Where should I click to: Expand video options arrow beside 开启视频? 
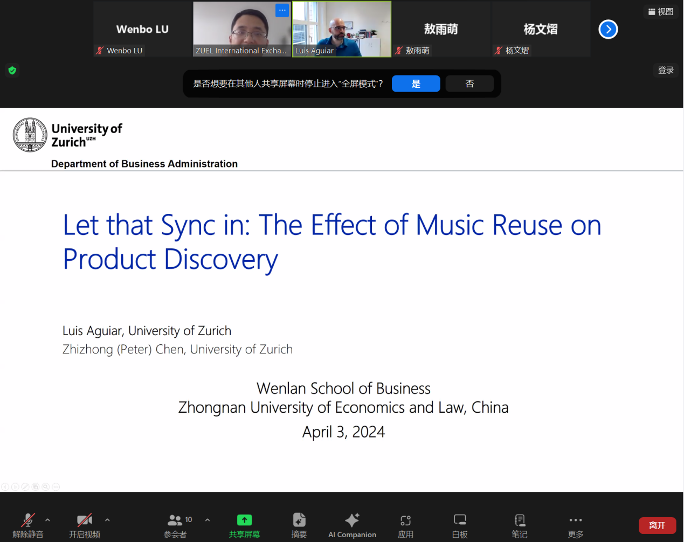[107, 520]
